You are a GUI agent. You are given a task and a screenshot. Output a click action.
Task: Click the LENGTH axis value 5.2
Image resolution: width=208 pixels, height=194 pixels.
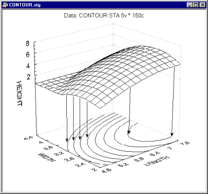coord(123,165)
